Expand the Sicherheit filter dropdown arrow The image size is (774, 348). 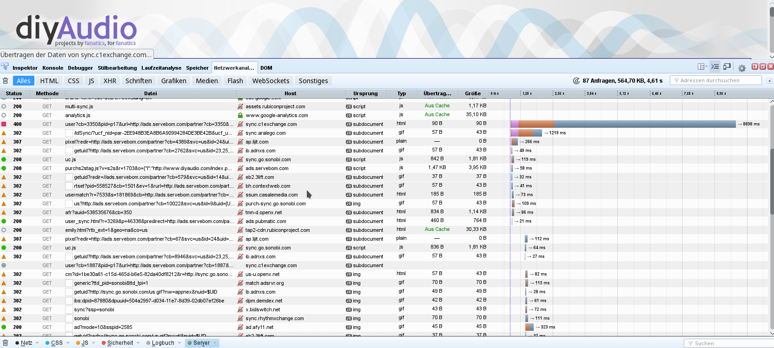[138, 343]
